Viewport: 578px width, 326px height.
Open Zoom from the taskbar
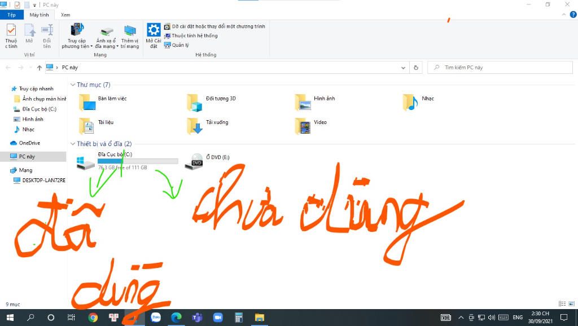tap(218, 318)
